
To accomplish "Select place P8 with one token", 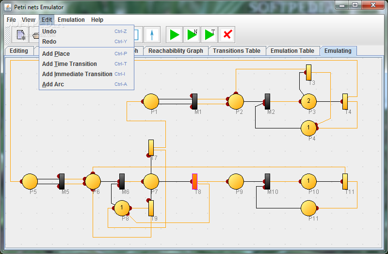I will click(x=122, y=208).
